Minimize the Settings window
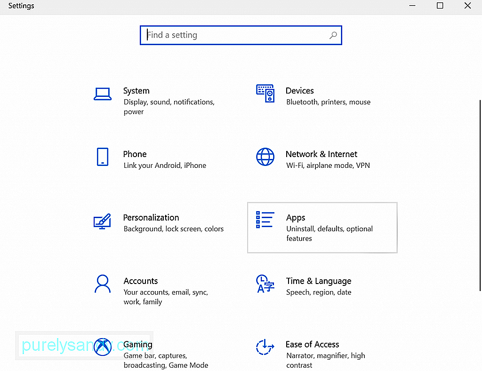 [x=412, y=6]
